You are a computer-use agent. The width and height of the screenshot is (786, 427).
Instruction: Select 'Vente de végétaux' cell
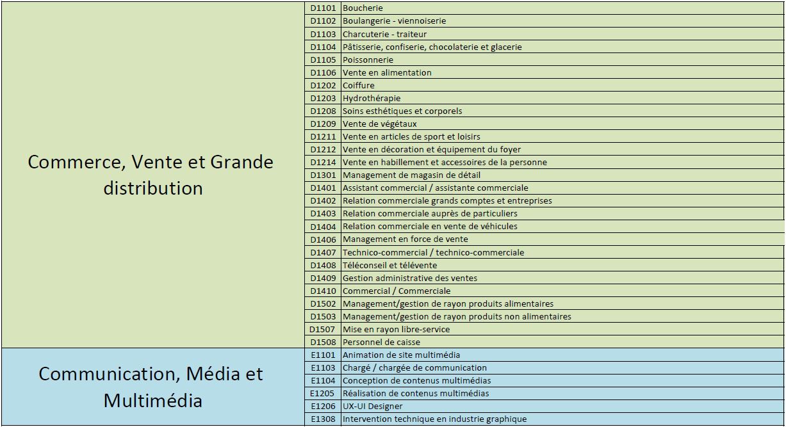[x=563, y=124]
